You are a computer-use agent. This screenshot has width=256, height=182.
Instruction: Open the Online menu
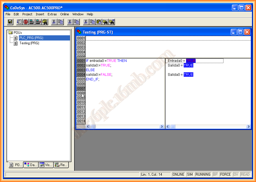[64, 14]
